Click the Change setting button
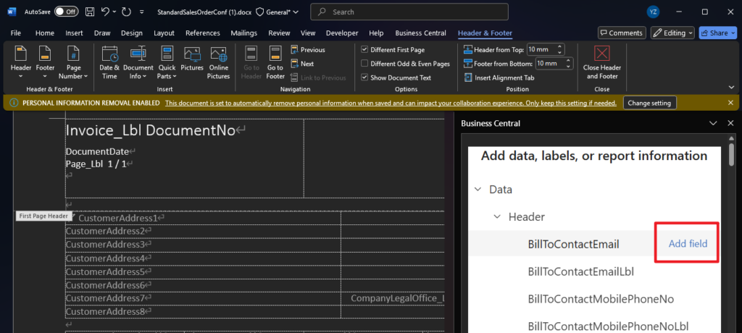This screenshot has height=333, width=742. pyautogui.click(x=650, y=103)
